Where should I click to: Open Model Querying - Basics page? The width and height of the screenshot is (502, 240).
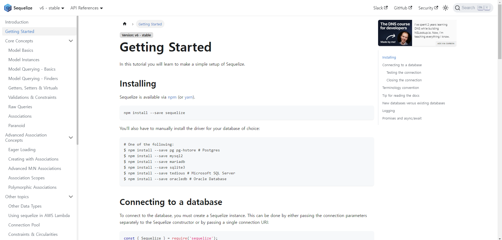pos(32,69)
